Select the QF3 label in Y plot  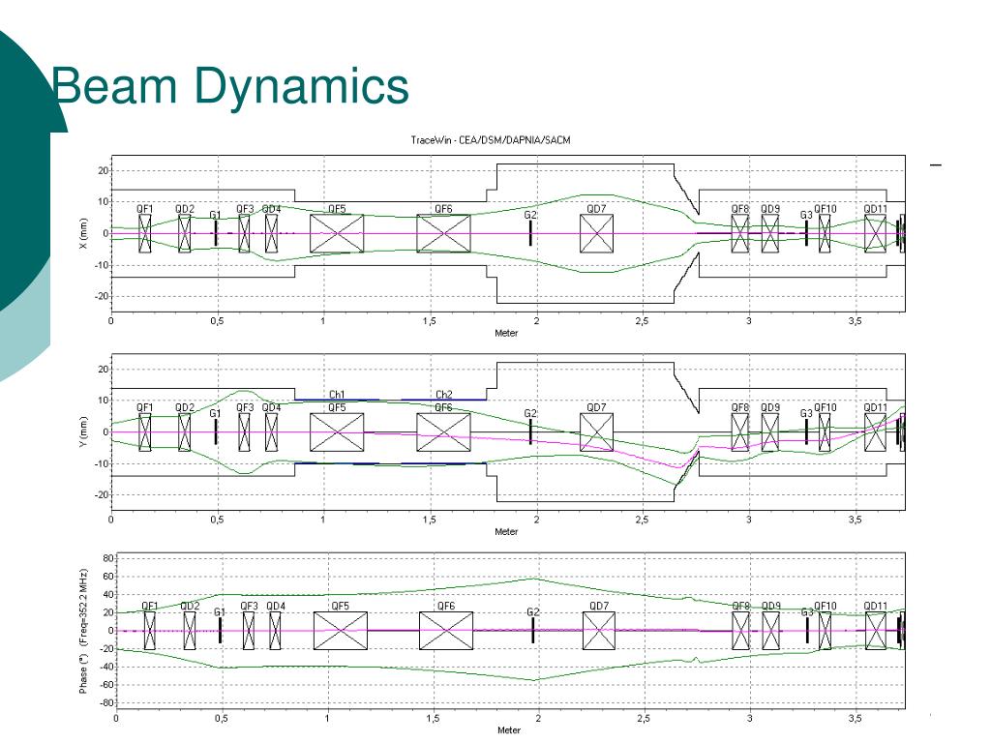(x=245, y=407)
